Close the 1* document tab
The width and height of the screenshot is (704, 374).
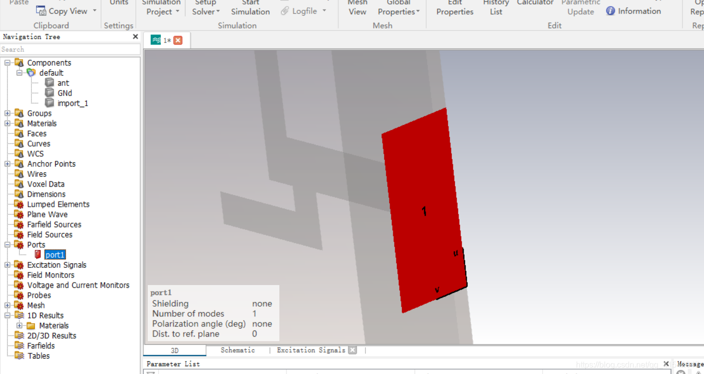click(x=178, y=40)
